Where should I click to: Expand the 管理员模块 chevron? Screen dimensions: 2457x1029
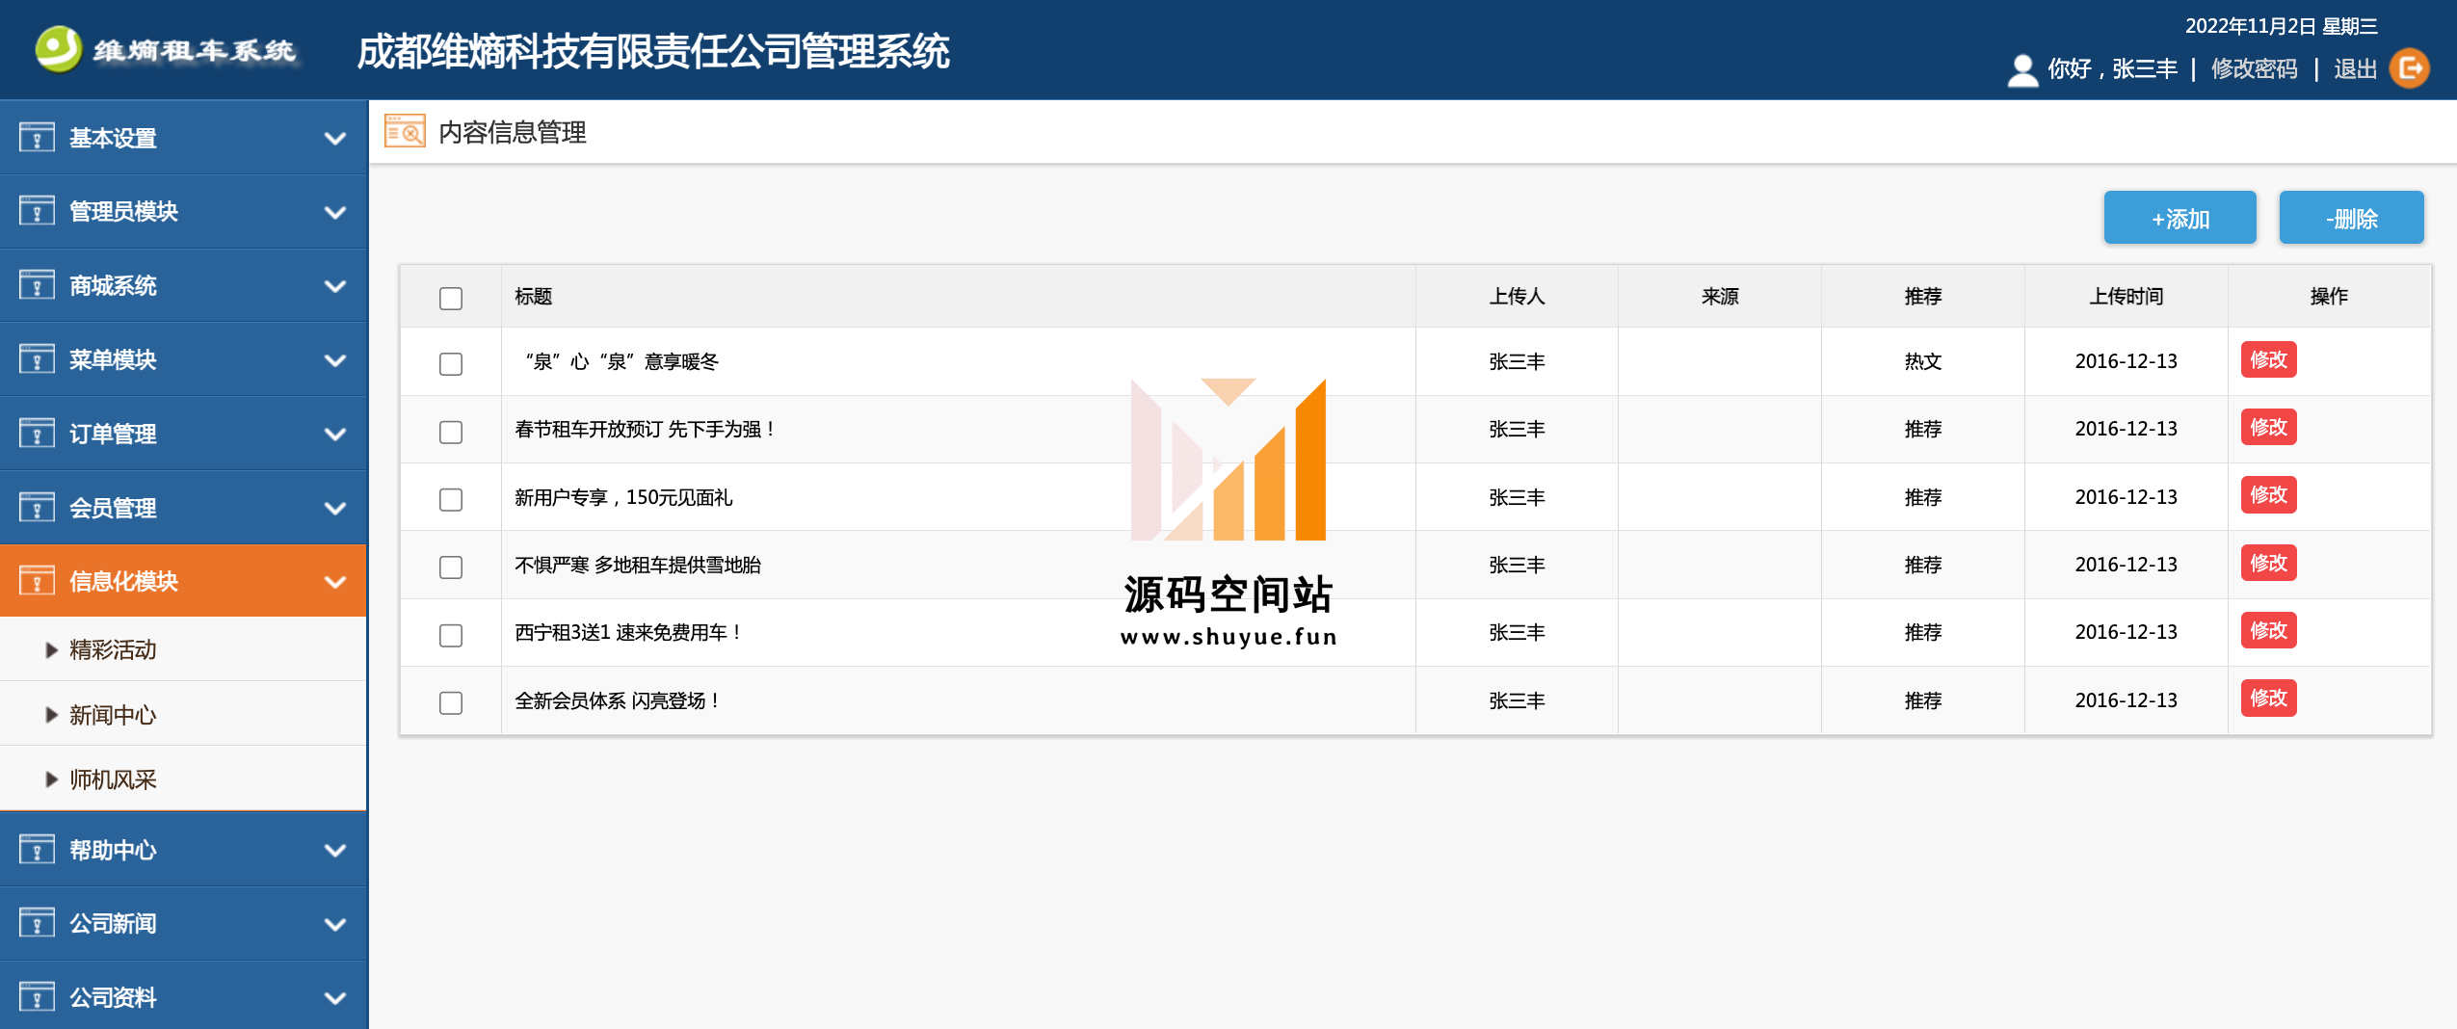tap(335, 212)
